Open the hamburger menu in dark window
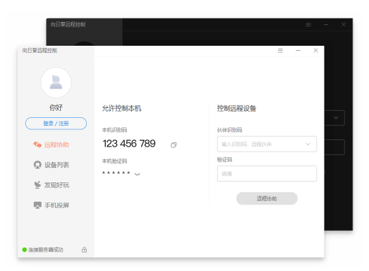Image resolution: width=369 pixels, height=271 pixels. point(308,24)
